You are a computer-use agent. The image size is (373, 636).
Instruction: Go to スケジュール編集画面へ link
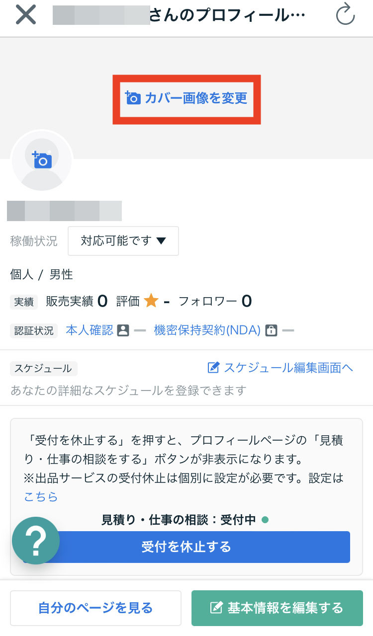coord(288,368)
